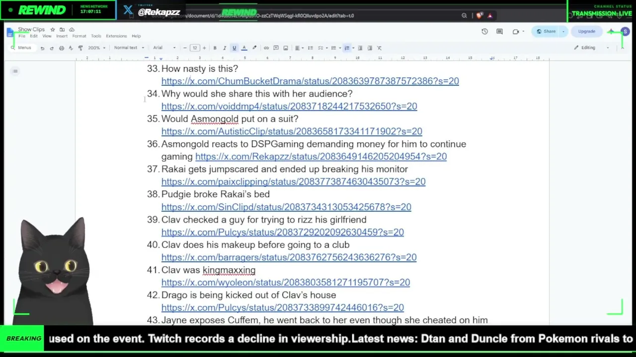Open the text color picker
Viewport: 636px width, 357px height.
pos(244,48)
